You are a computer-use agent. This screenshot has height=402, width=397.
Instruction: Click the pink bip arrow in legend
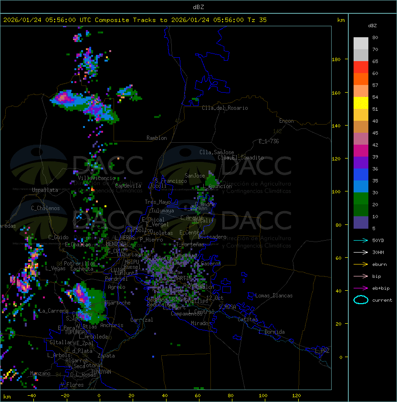(361, 276)
